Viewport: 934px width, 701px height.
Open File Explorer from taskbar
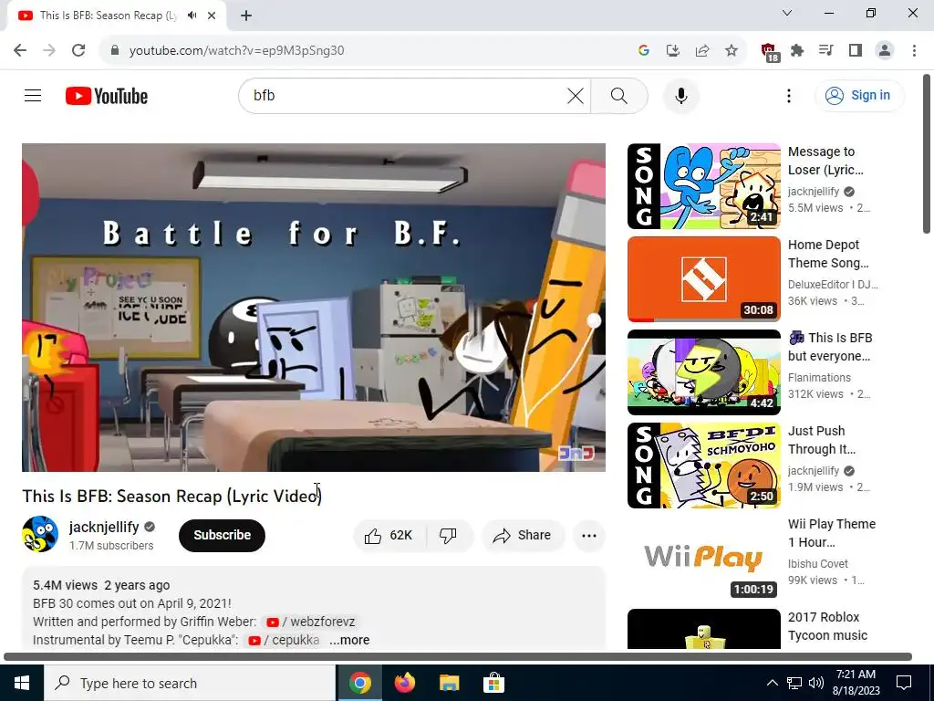(x=449, y=683)
